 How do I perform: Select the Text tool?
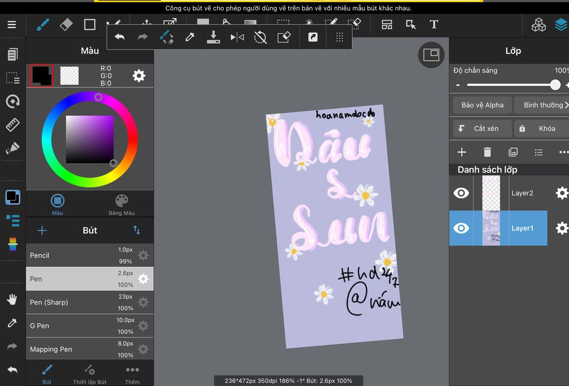[x=433, y=24]
